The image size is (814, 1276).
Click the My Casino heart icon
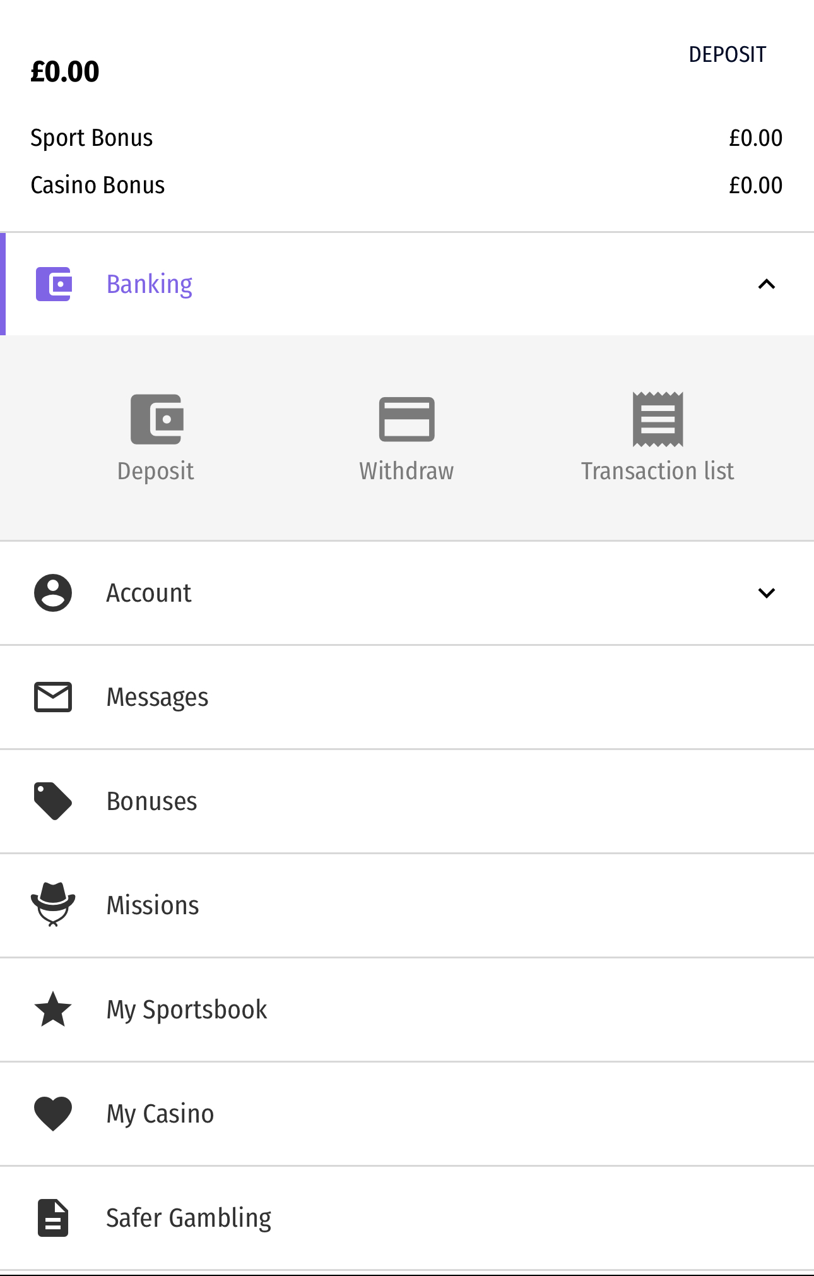53,1113
